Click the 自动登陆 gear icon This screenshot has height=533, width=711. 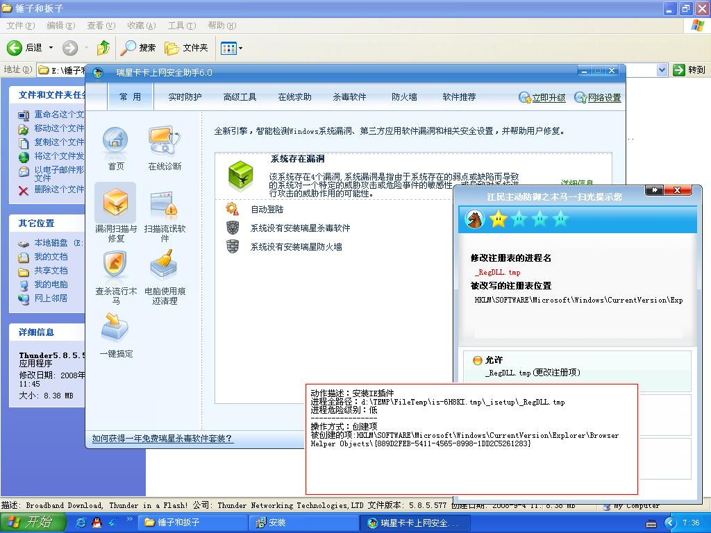pos(232,209)
